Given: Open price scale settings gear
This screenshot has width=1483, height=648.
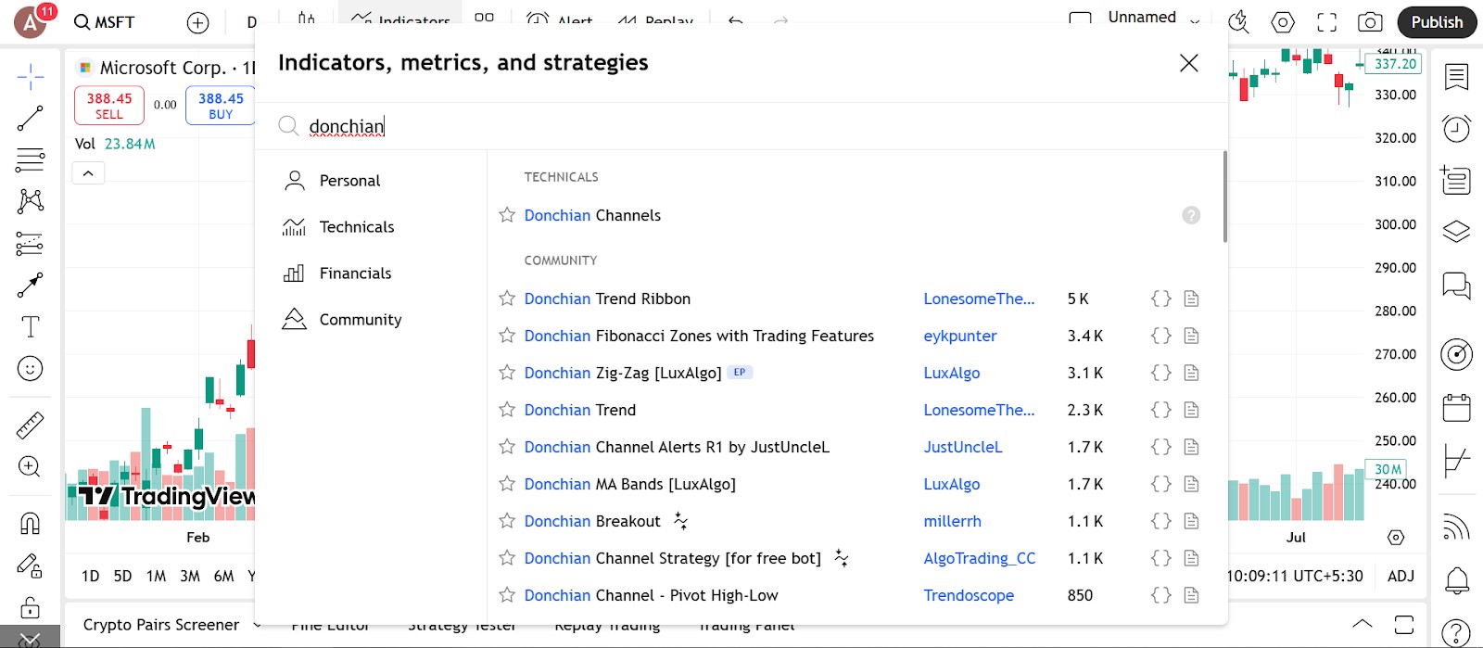Looking at the screenshot, I should (1396, 538).
